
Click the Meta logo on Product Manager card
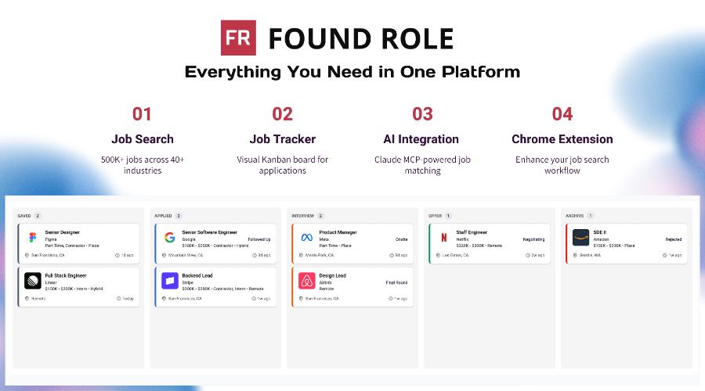(307, 239)
